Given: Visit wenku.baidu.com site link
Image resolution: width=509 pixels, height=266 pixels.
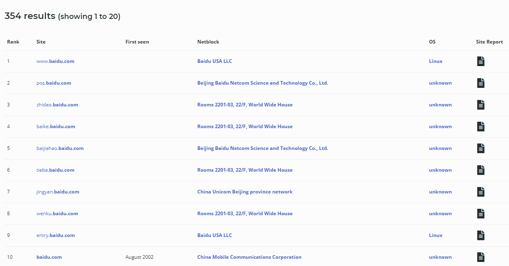Looking at the screenshot, I should click(x=57, y=214).
